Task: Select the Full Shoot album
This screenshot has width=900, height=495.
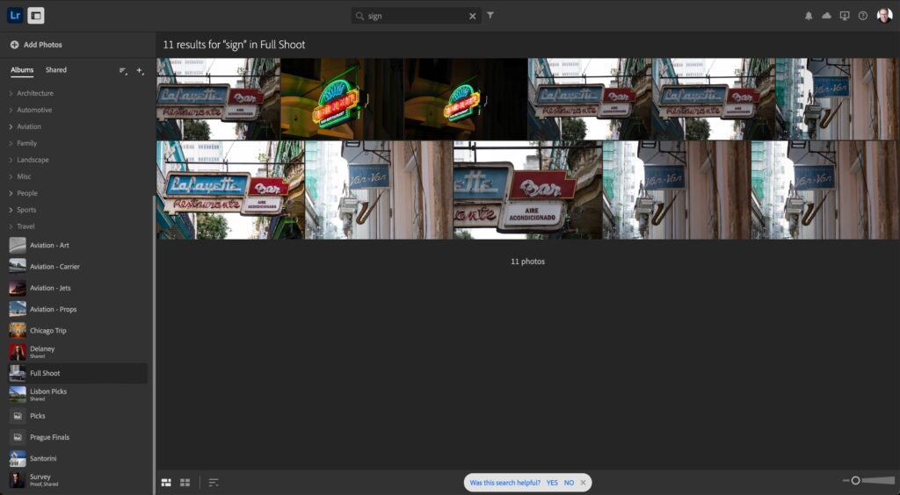Action: click(x=77, y=373)
